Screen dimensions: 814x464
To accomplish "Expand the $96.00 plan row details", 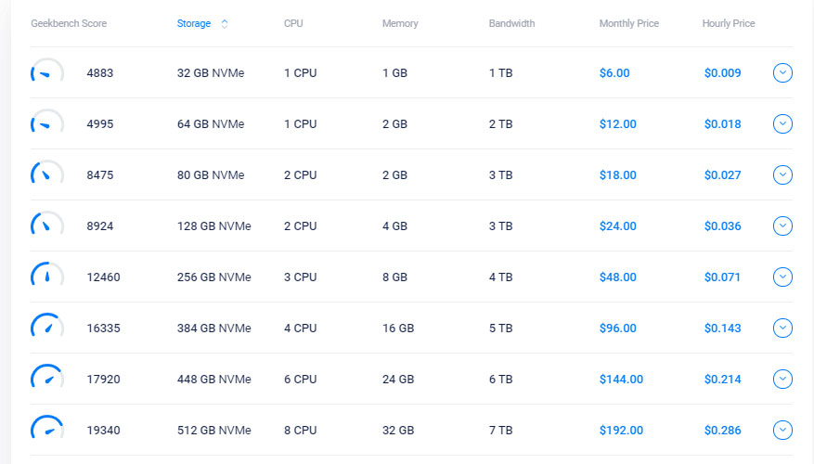I will click(x=782, y=328).
